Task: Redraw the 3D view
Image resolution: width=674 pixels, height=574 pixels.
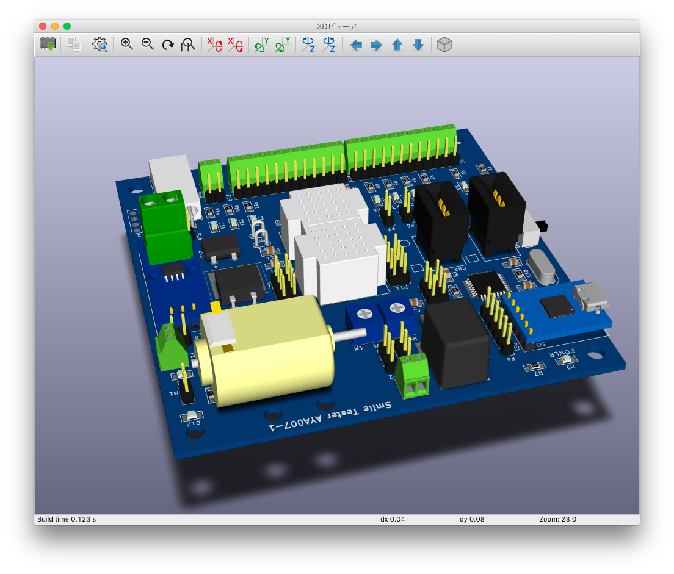Action: tap(168, 45)
